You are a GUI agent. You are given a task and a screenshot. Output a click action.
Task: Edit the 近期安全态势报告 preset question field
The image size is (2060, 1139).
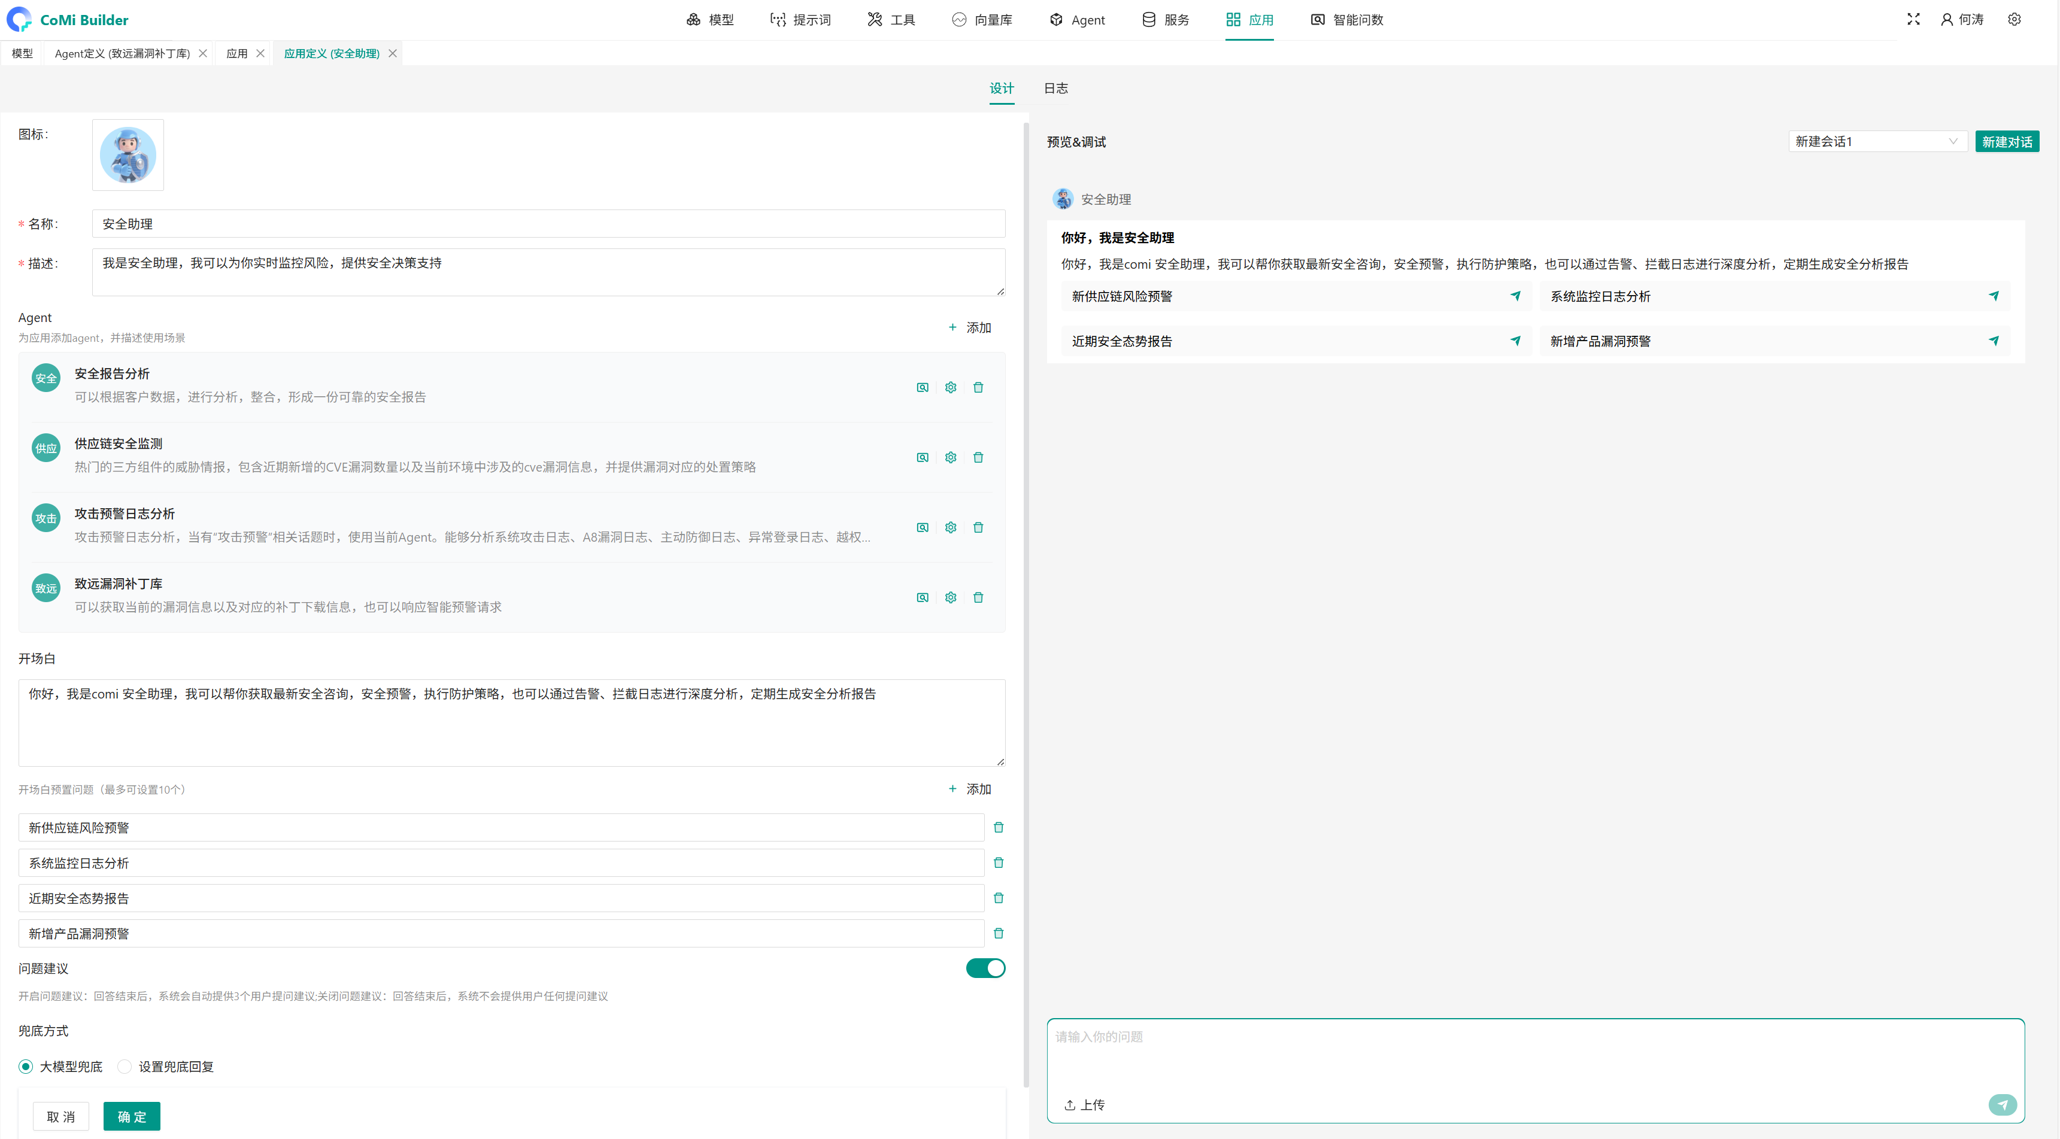click(502, 898)
